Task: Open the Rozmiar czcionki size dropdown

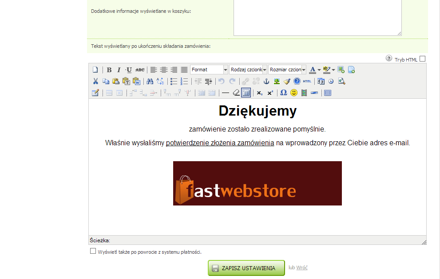Action: point(287,70)
